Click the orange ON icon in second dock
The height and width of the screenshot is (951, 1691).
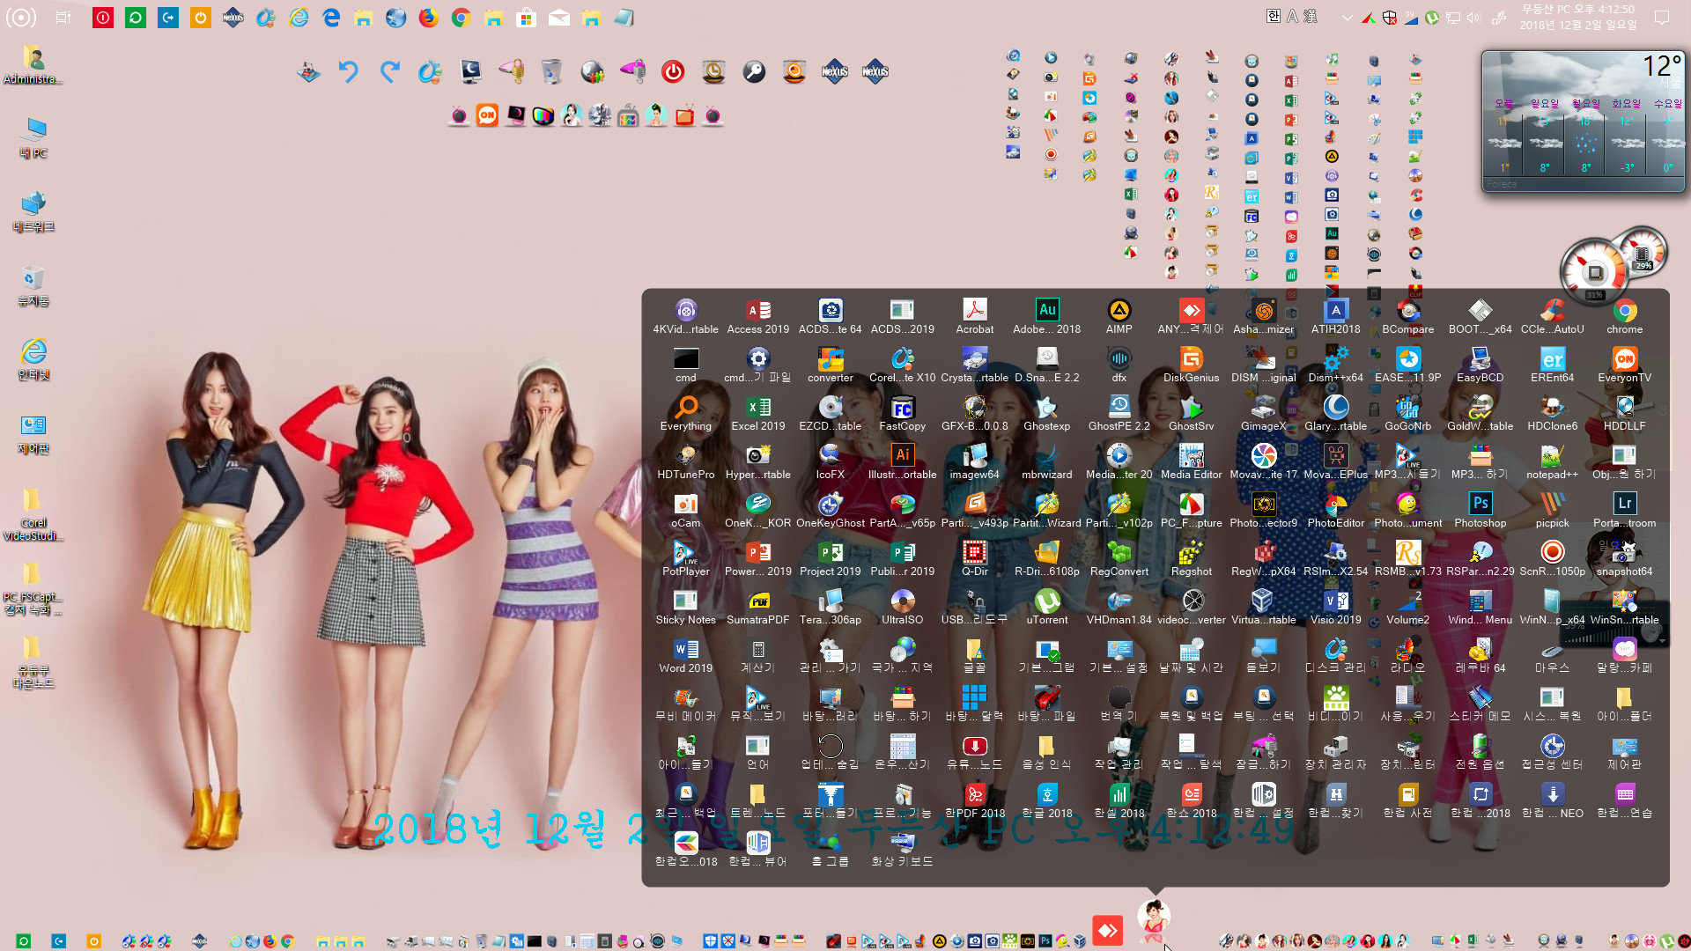487,115
